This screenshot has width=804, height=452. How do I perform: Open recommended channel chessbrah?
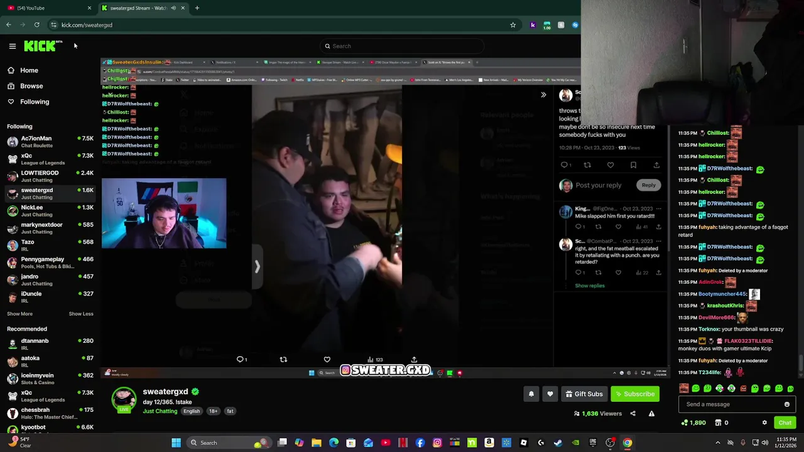coord(50,413)
